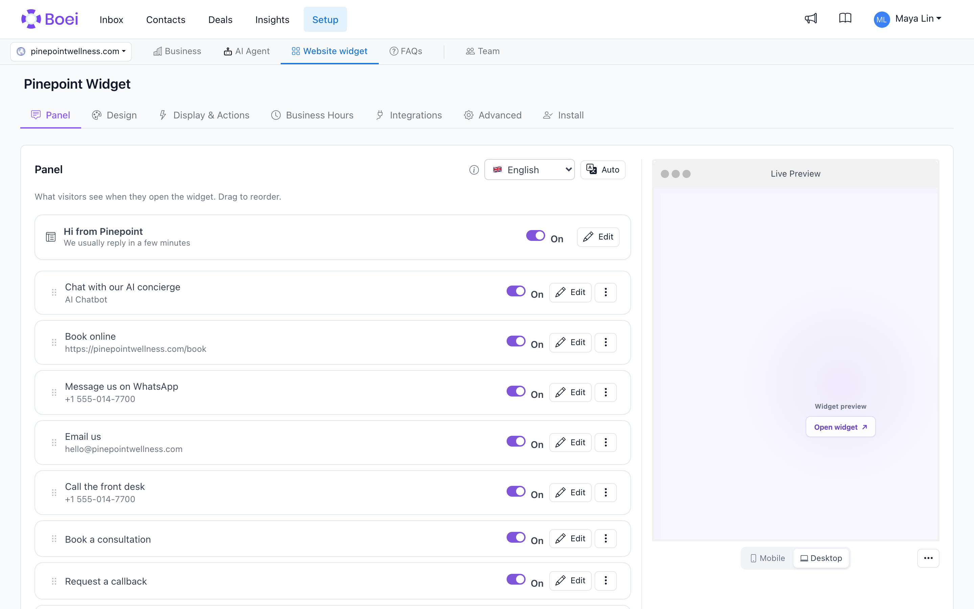The height and width of the screenshot is (609, 974).
Task: Toggle the Message us on WhatsApp switch
Action: coord(515,391)
